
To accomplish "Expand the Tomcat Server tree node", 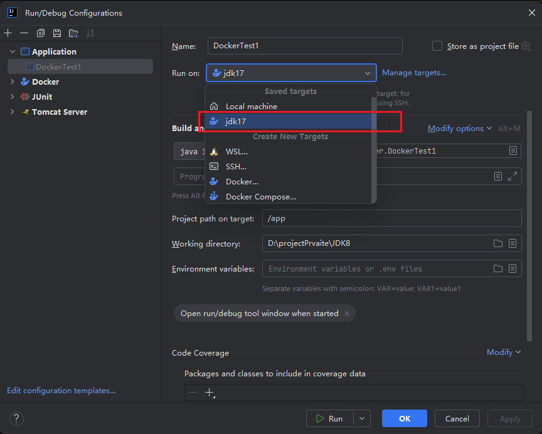I will click(x=13, y=112).
